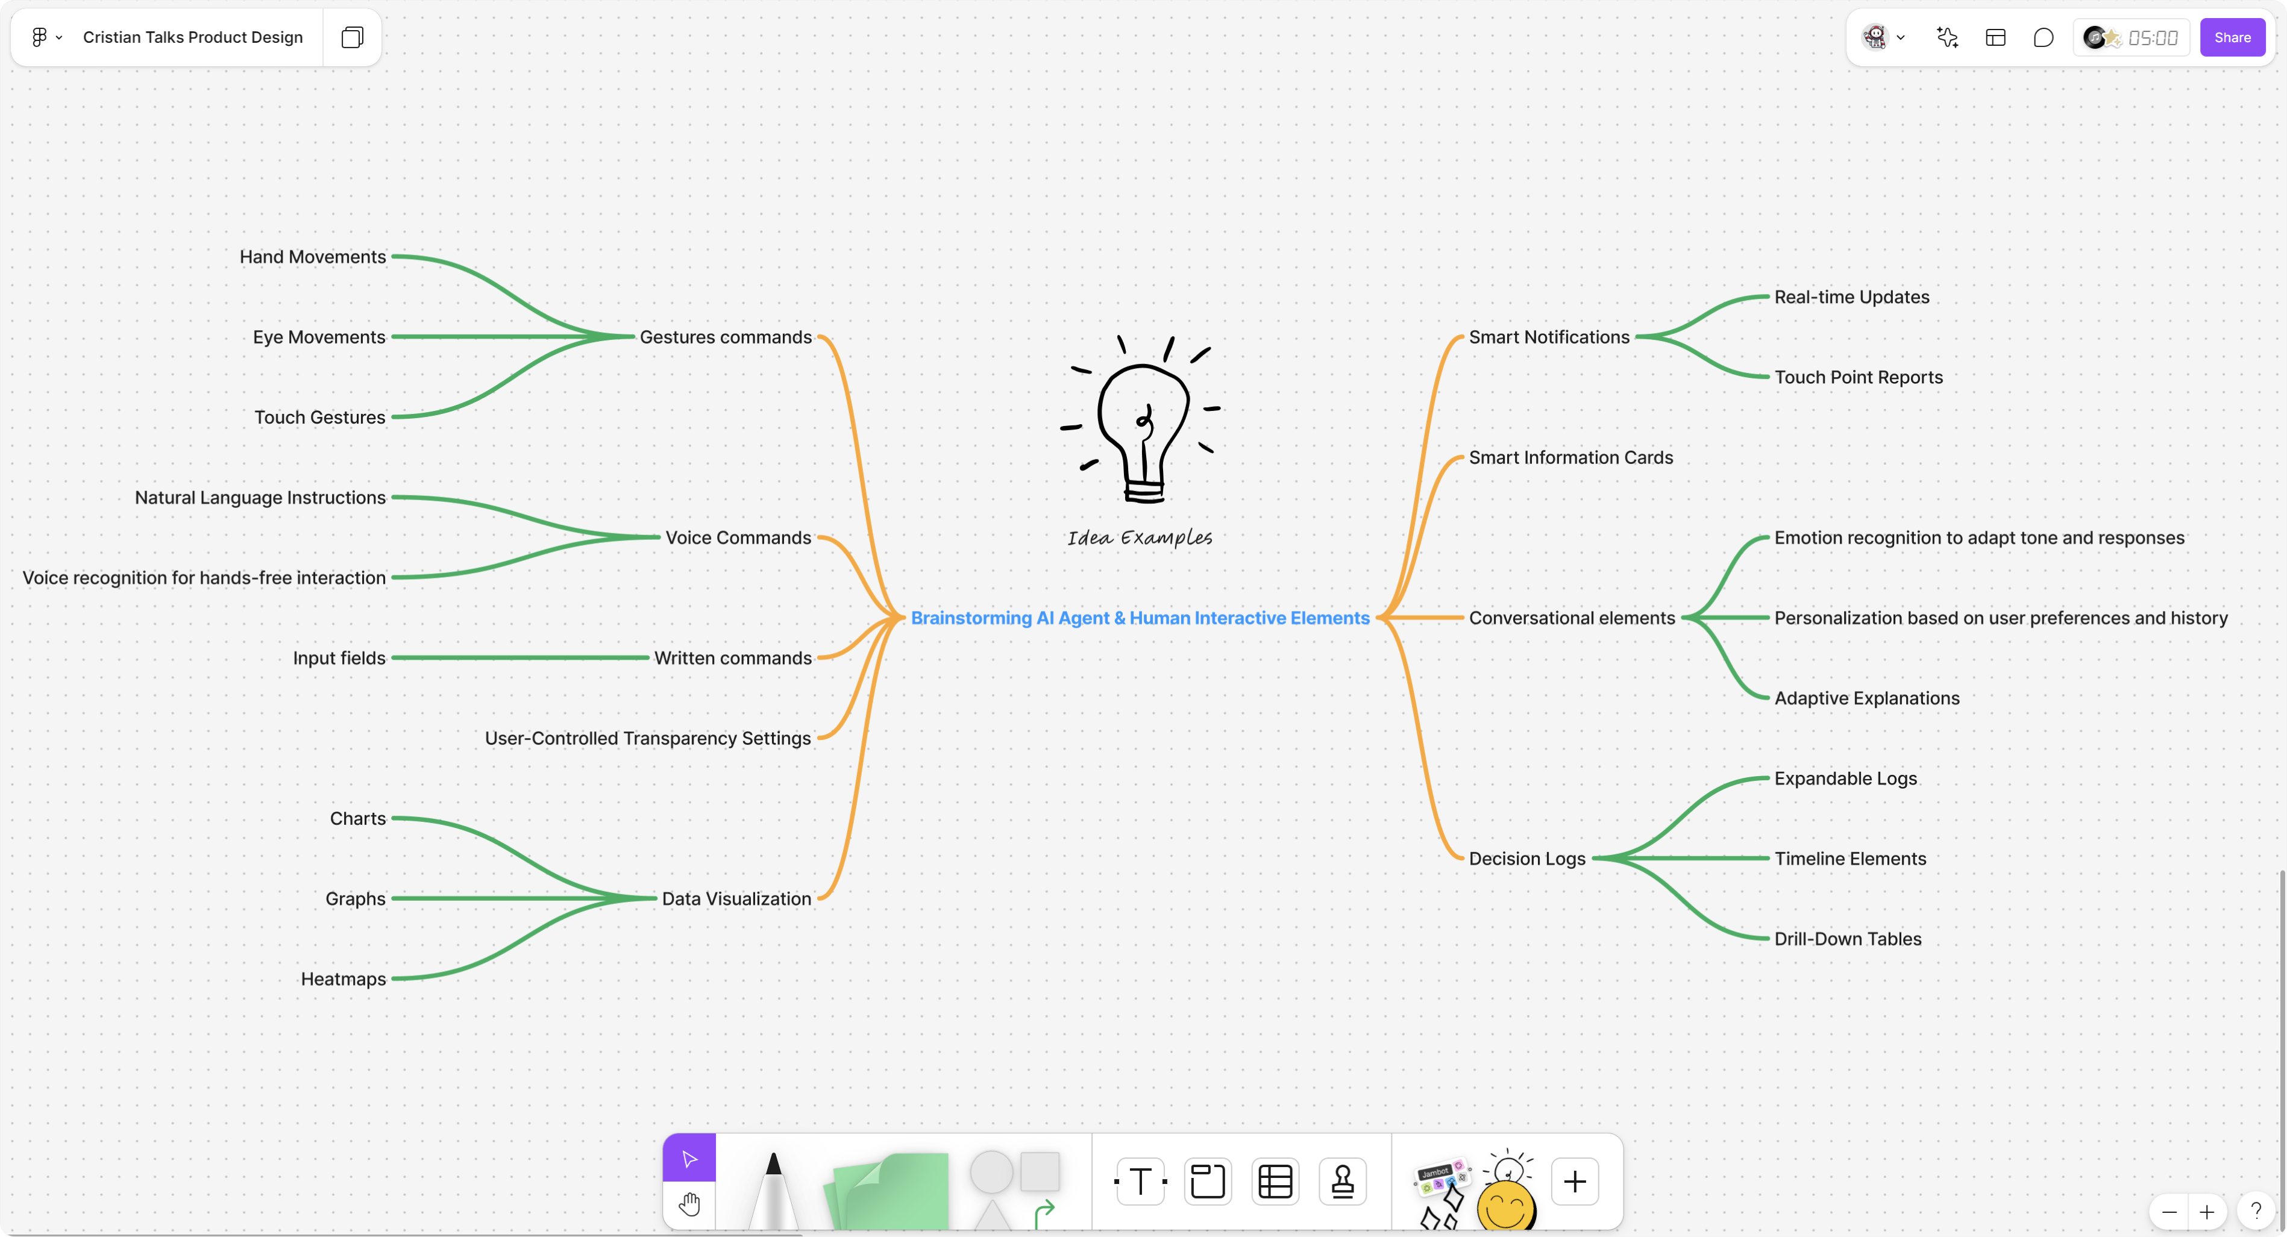Select the Touch Point Reports node

point(1858,377)
